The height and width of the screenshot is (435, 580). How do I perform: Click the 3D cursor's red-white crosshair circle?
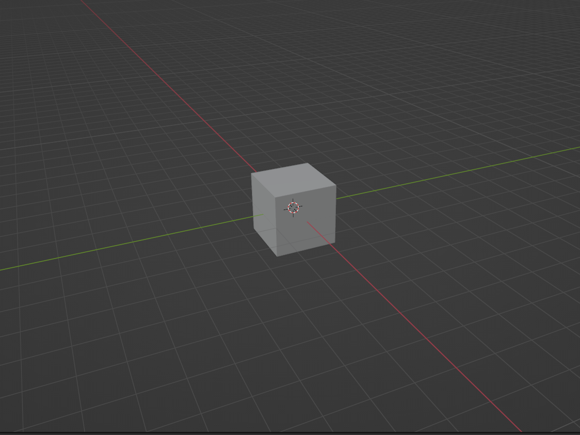pyautogui.click(x=293, y=207)
